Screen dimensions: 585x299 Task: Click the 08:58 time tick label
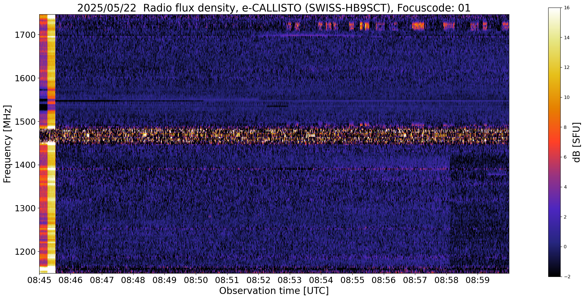point(446,280)
